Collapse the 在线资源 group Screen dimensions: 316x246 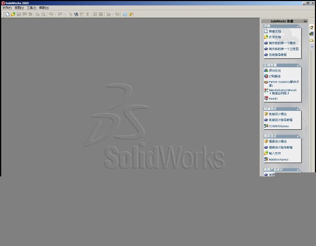[298, 65]
